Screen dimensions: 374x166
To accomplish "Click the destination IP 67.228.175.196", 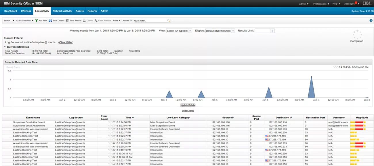I will (277, 136).
